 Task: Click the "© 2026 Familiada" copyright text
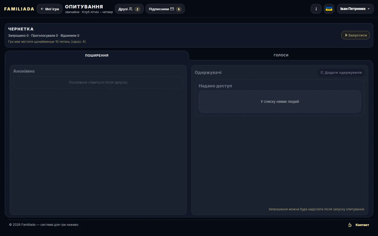pyautogui.click(x=44, y=225)
